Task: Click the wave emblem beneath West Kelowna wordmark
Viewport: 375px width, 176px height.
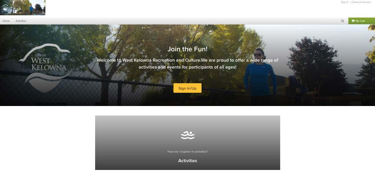Action: tap(46, 82)
